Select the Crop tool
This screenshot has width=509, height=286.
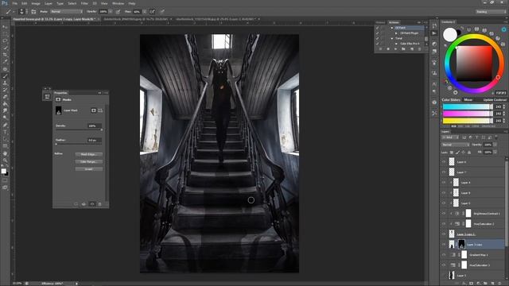(x=5, y=55)
